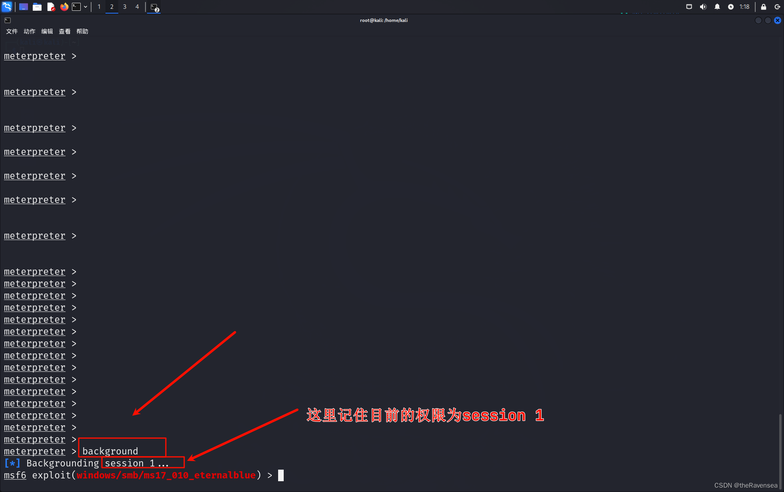Open the 文件 menu in terminal

(x=11, y=31)
